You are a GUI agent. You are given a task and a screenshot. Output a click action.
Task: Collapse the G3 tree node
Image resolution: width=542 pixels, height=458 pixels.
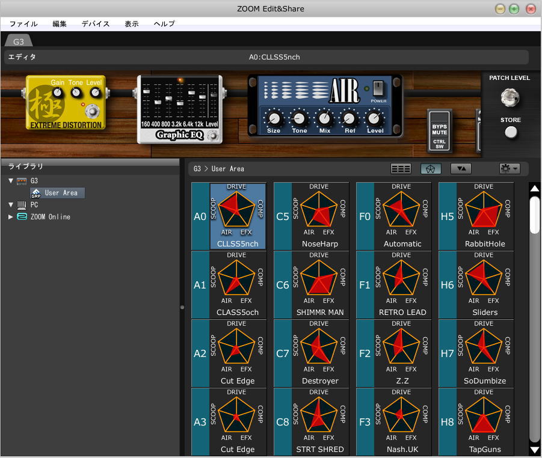(11, 181)
